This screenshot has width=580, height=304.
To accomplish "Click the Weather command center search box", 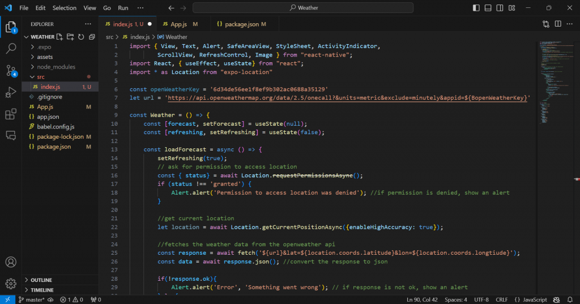I will coord(303,8).
